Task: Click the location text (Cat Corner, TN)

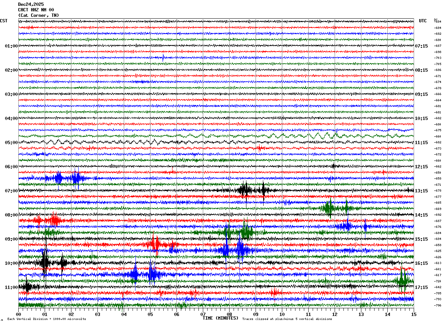Action: coord(38,15)
